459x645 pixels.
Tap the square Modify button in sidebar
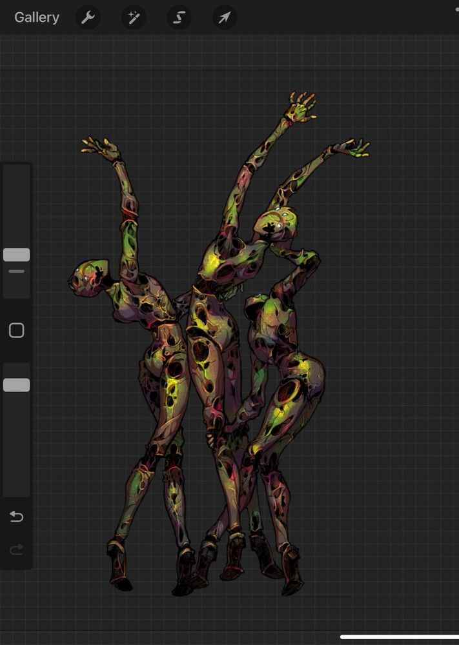point(17,330)
